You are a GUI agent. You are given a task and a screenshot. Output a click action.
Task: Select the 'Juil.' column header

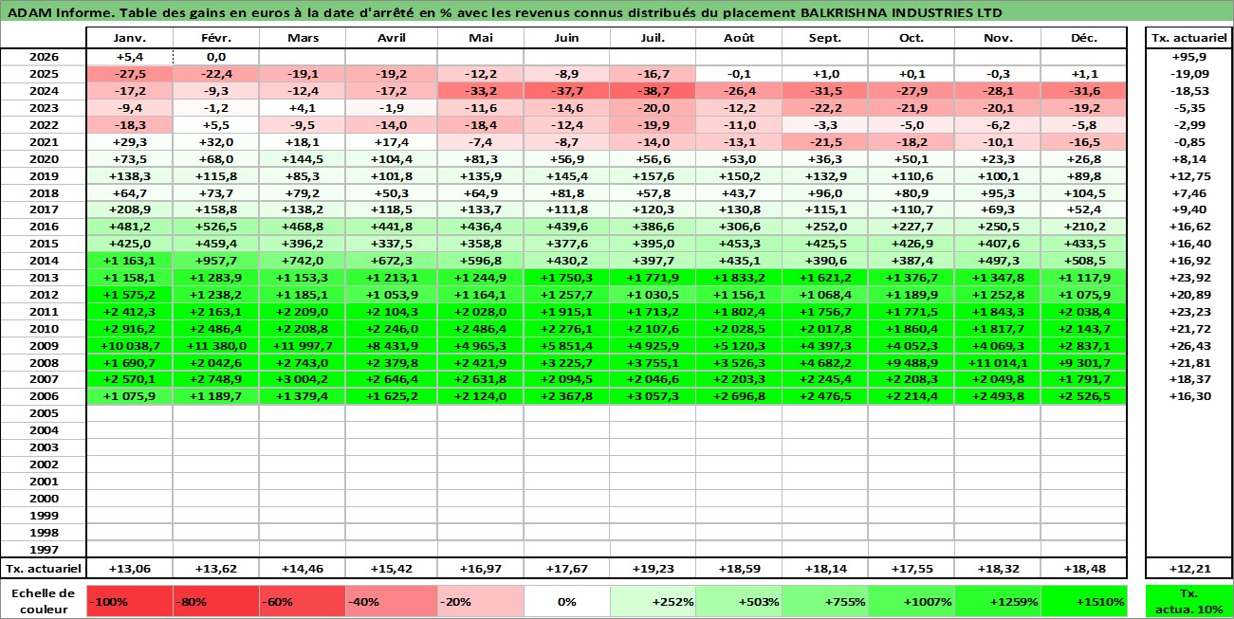653,38
